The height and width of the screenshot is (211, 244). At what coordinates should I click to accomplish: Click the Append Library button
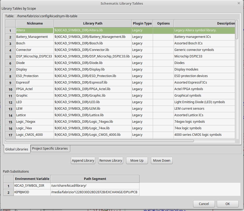point(83,161)
